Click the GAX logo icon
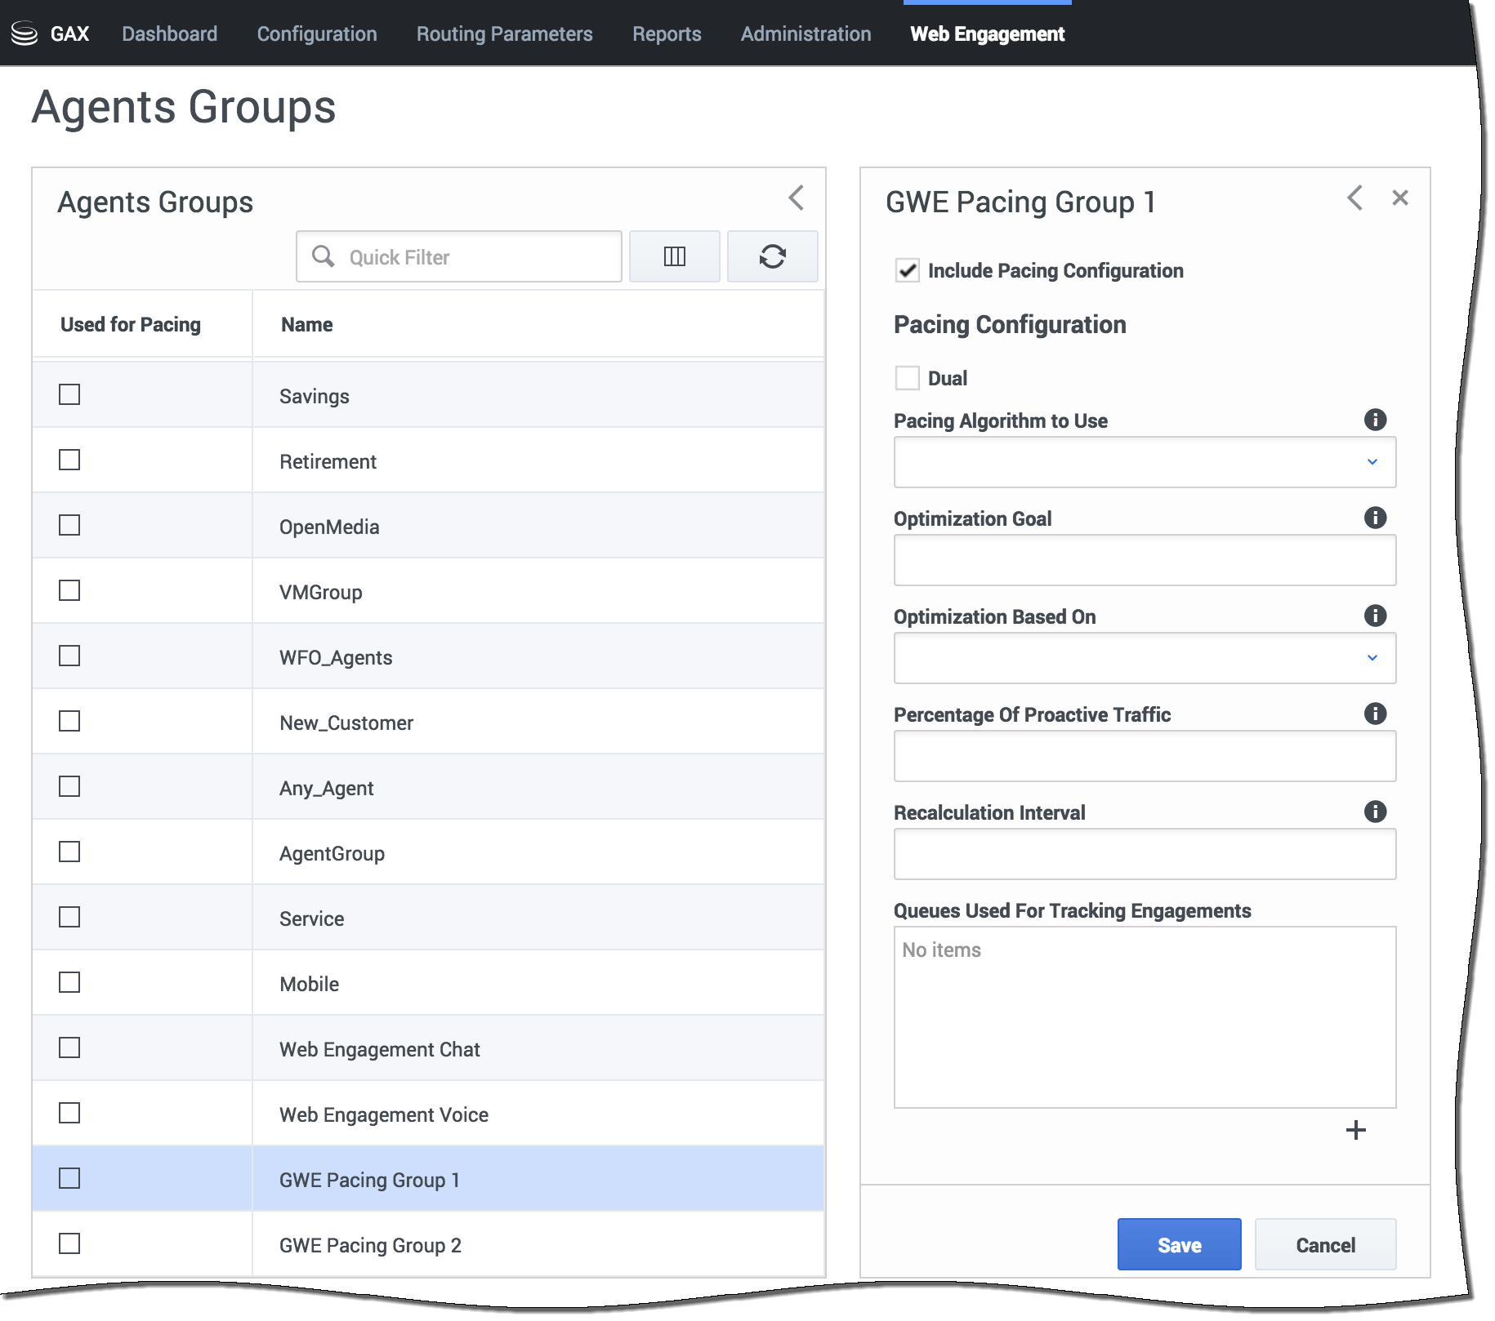Screen dimensions: 1495x1321 (25, 33)
